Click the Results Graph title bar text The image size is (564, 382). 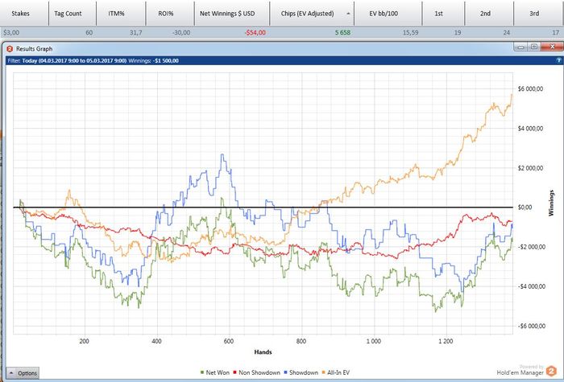point(34,48)
